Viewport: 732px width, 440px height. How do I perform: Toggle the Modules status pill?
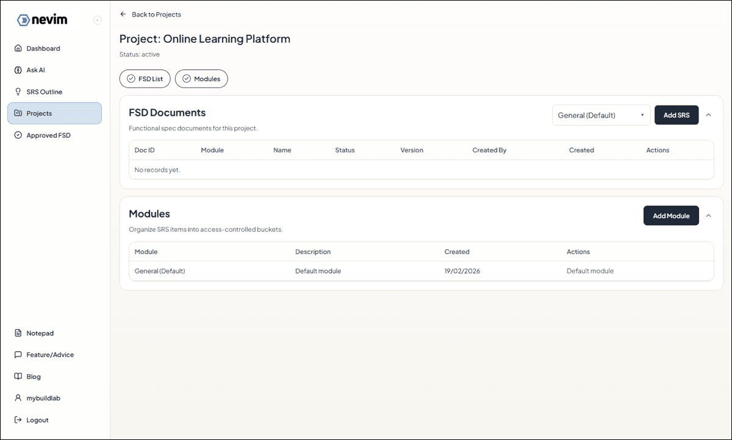(201, 79)
